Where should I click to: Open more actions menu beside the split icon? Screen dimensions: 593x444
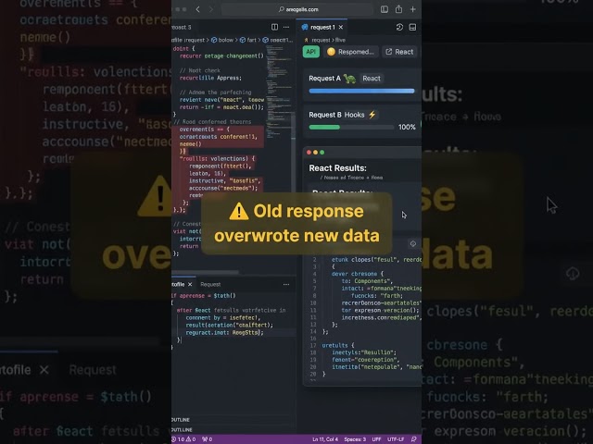point(286,27)
